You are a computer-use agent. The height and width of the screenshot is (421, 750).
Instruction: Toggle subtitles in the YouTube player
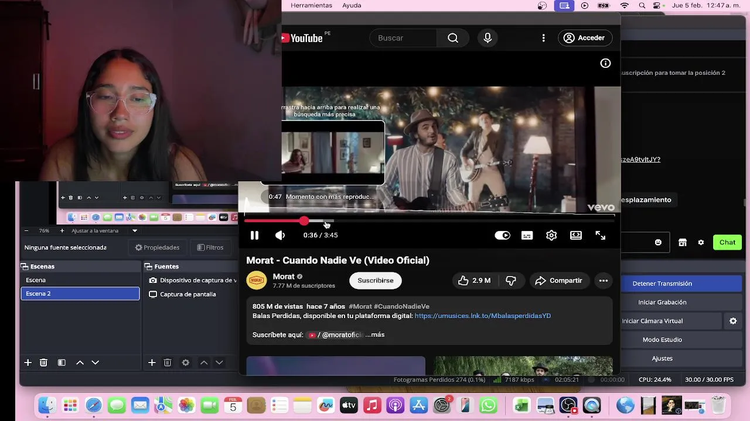pos(527,235)
